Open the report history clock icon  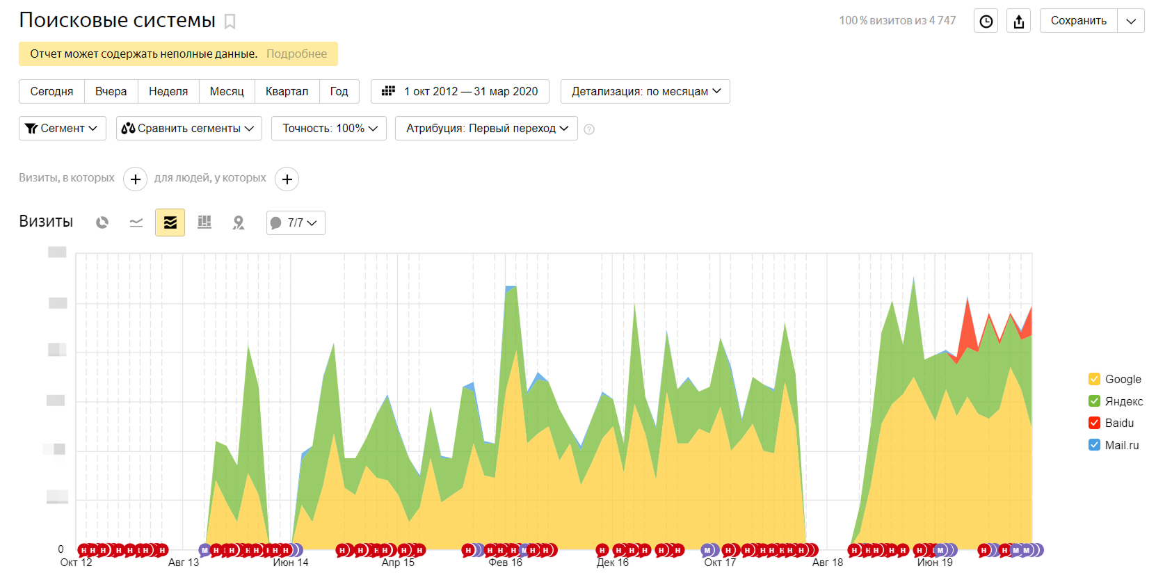986,21
